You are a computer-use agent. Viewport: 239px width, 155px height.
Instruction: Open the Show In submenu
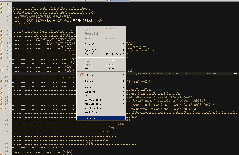pos(101,54)
